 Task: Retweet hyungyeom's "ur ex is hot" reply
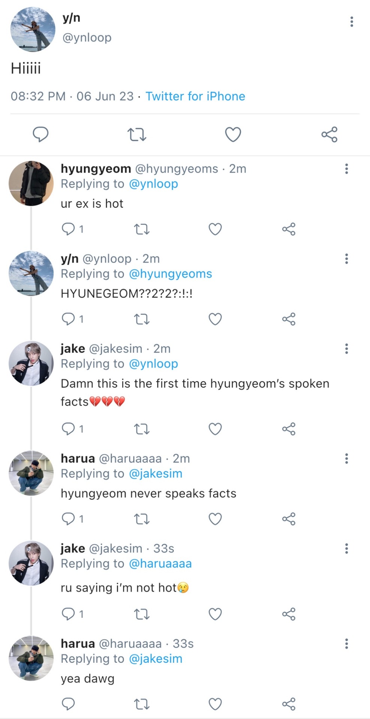click(142, 229)
